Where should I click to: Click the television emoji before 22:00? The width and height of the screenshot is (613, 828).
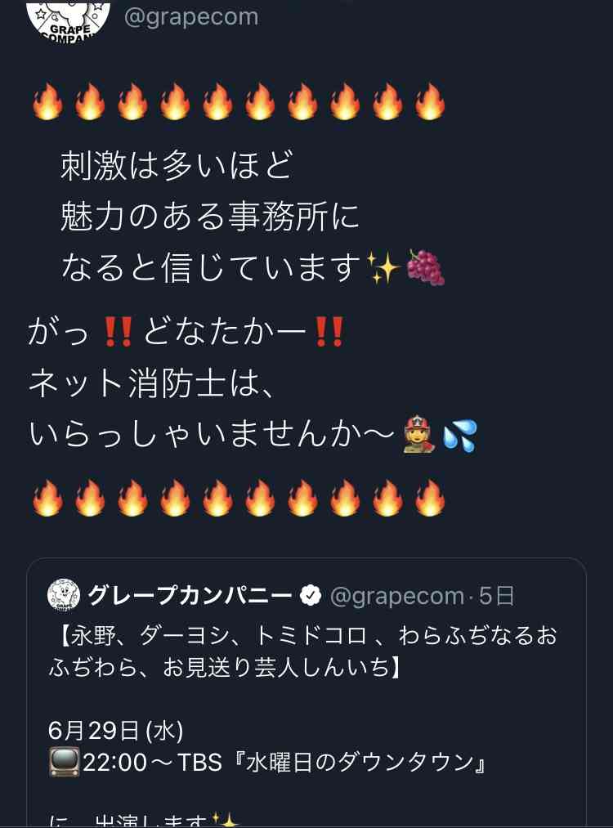click(x=65, y=762)
